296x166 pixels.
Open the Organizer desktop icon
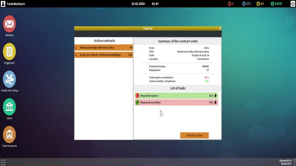(x=9, y=51)
